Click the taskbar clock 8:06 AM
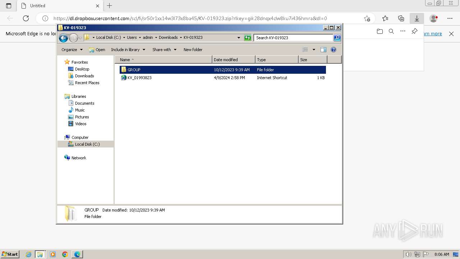 pyautogui.click(x=442, y=254)
